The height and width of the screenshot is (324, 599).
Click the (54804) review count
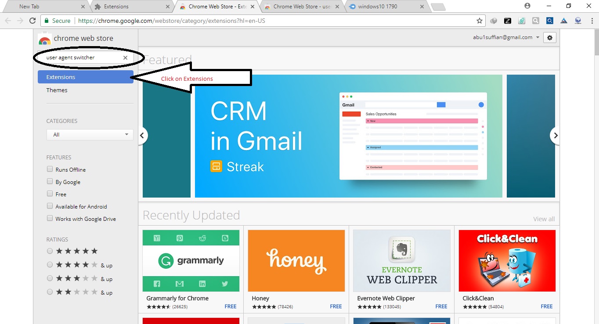click(496, 306)
